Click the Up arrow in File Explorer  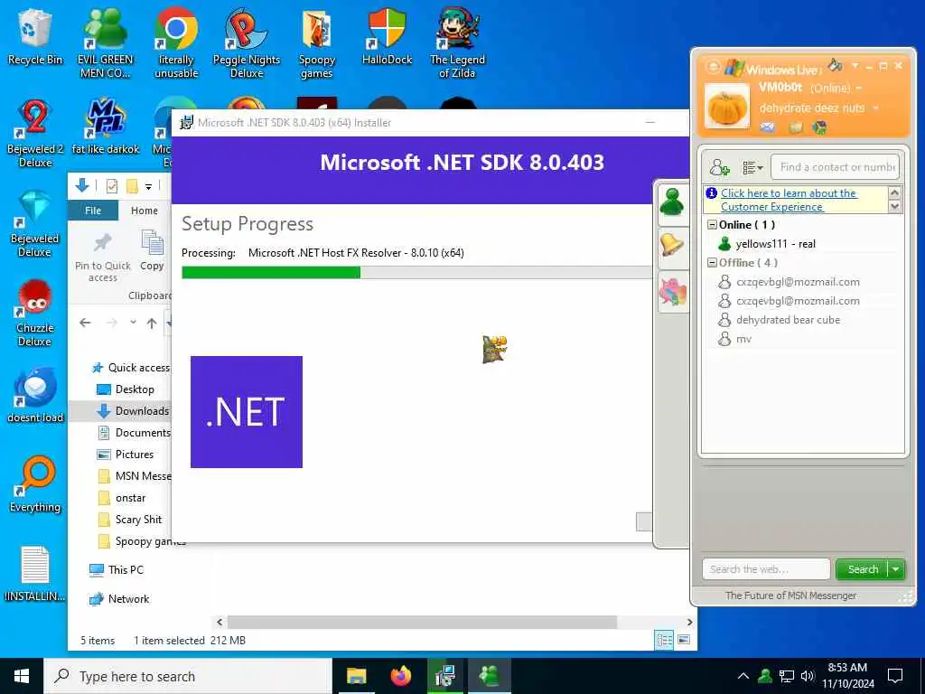[x=152, y=323]
